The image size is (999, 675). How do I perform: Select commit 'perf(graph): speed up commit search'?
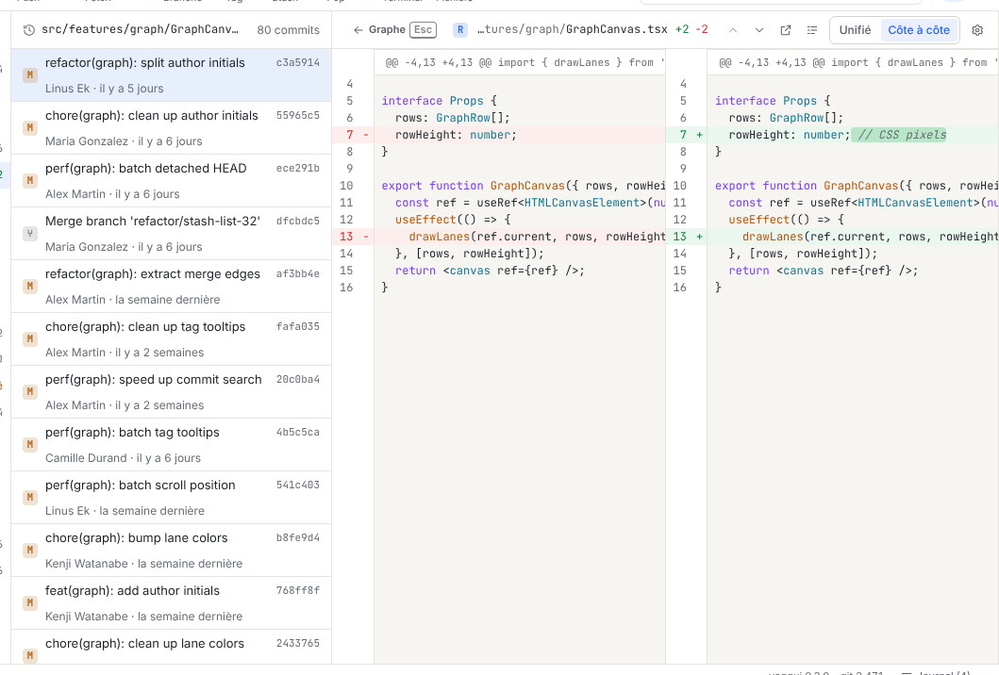coord(171,392)
